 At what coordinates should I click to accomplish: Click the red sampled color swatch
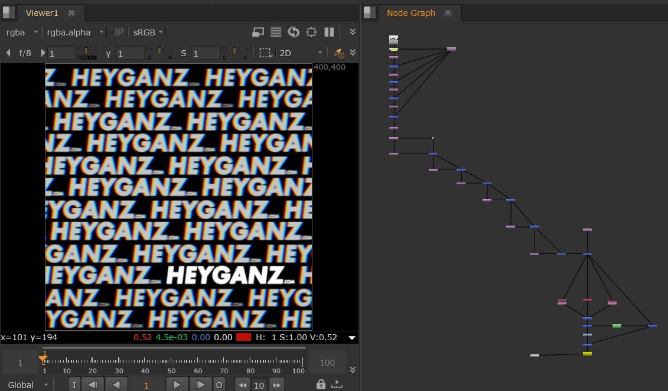pyautogui.click(x=243, y=337)
